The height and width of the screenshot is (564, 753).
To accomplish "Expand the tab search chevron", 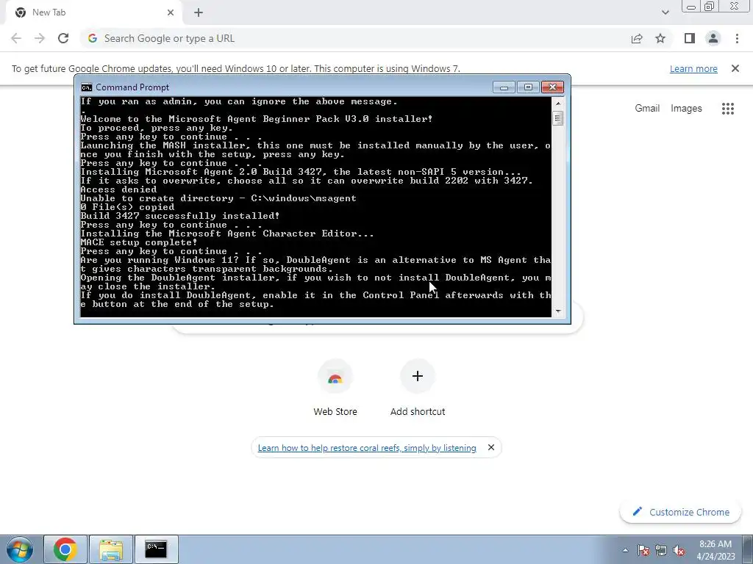I will click(x=665, y=12).
